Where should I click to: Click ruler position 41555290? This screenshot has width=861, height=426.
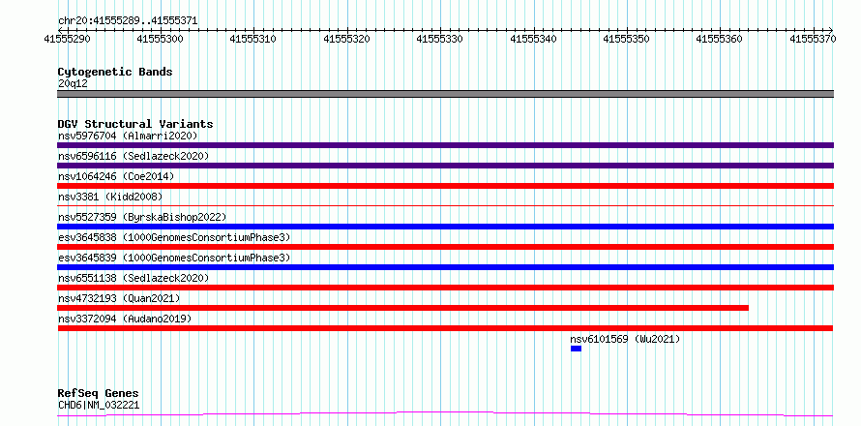tap(67, 39)
